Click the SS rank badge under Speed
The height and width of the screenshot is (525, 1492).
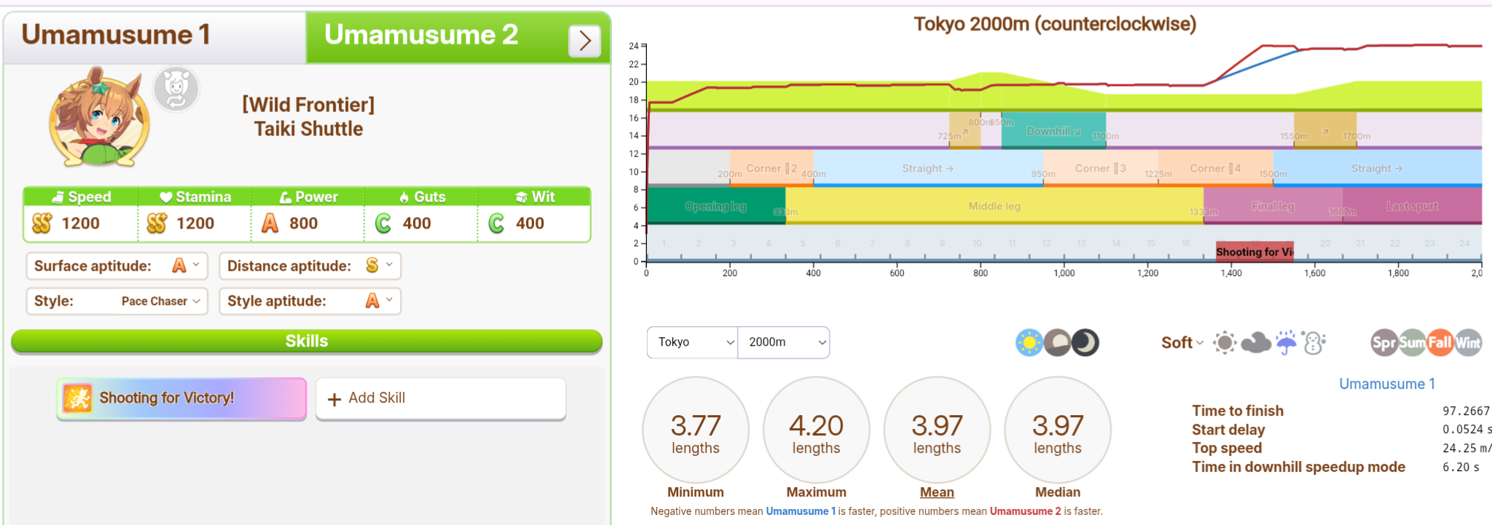coord(42,224)
